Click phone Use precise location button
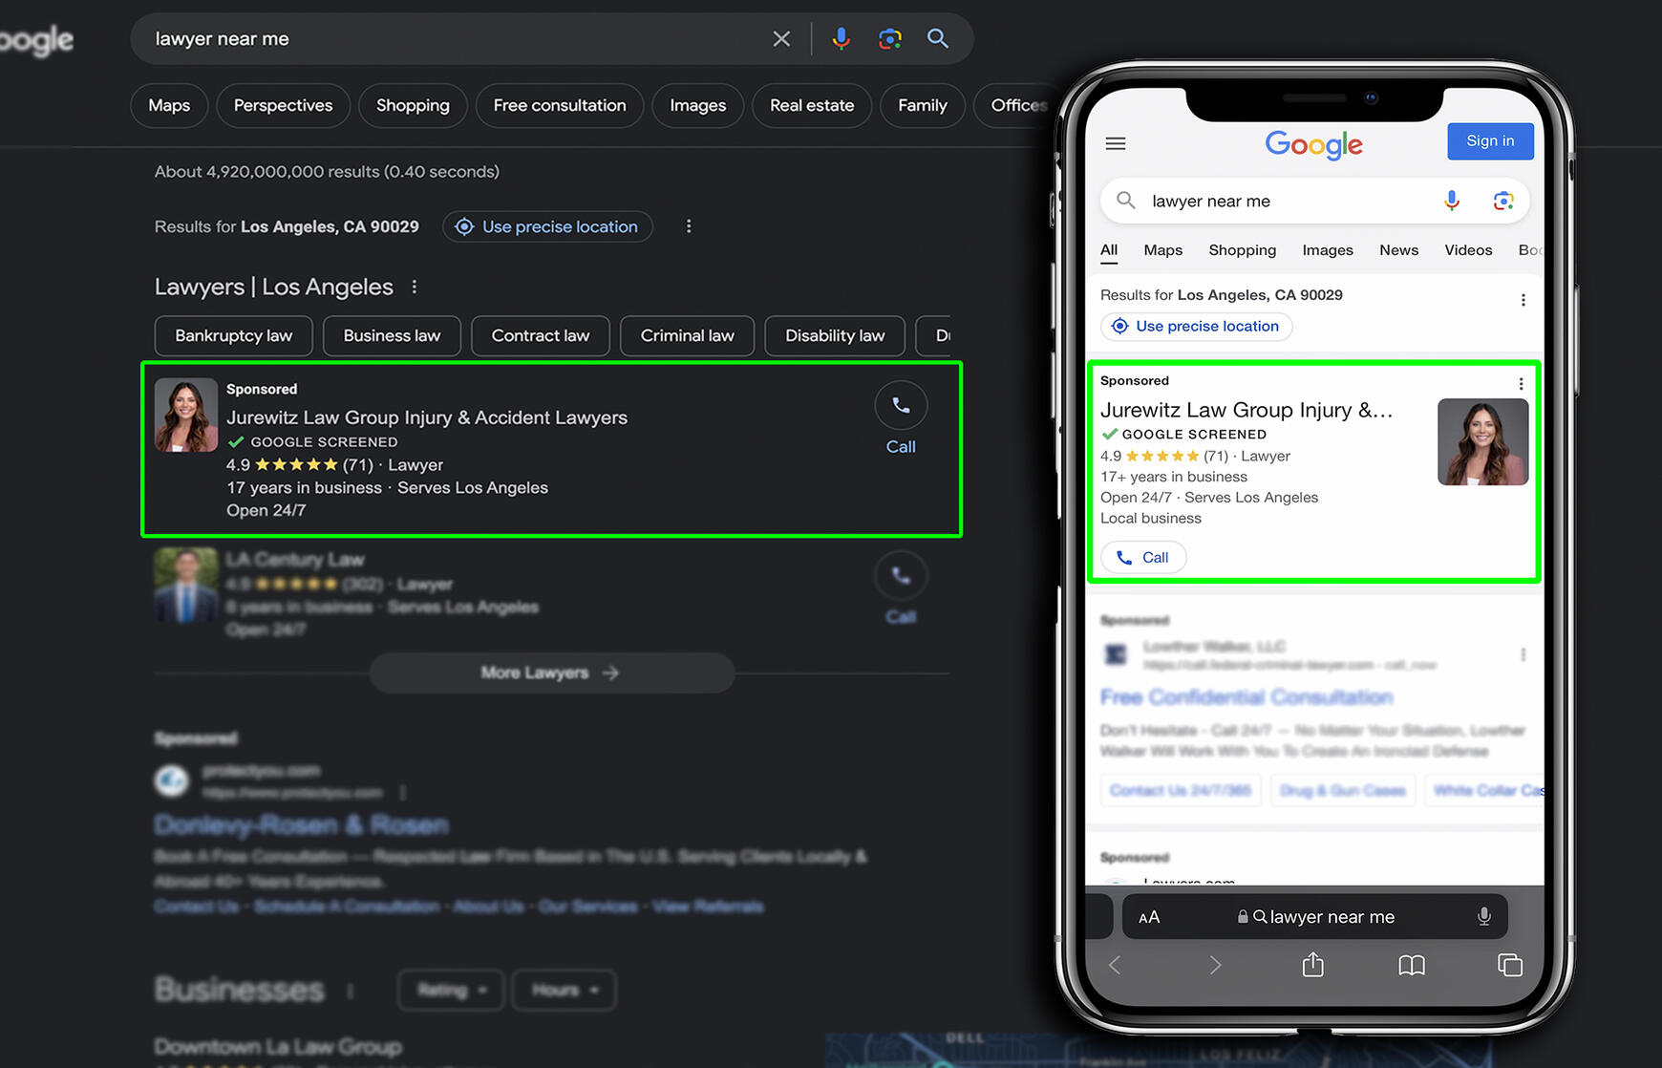Image resolution: width=1662 pixels, height=1068 pixels. coord(1196,327)
